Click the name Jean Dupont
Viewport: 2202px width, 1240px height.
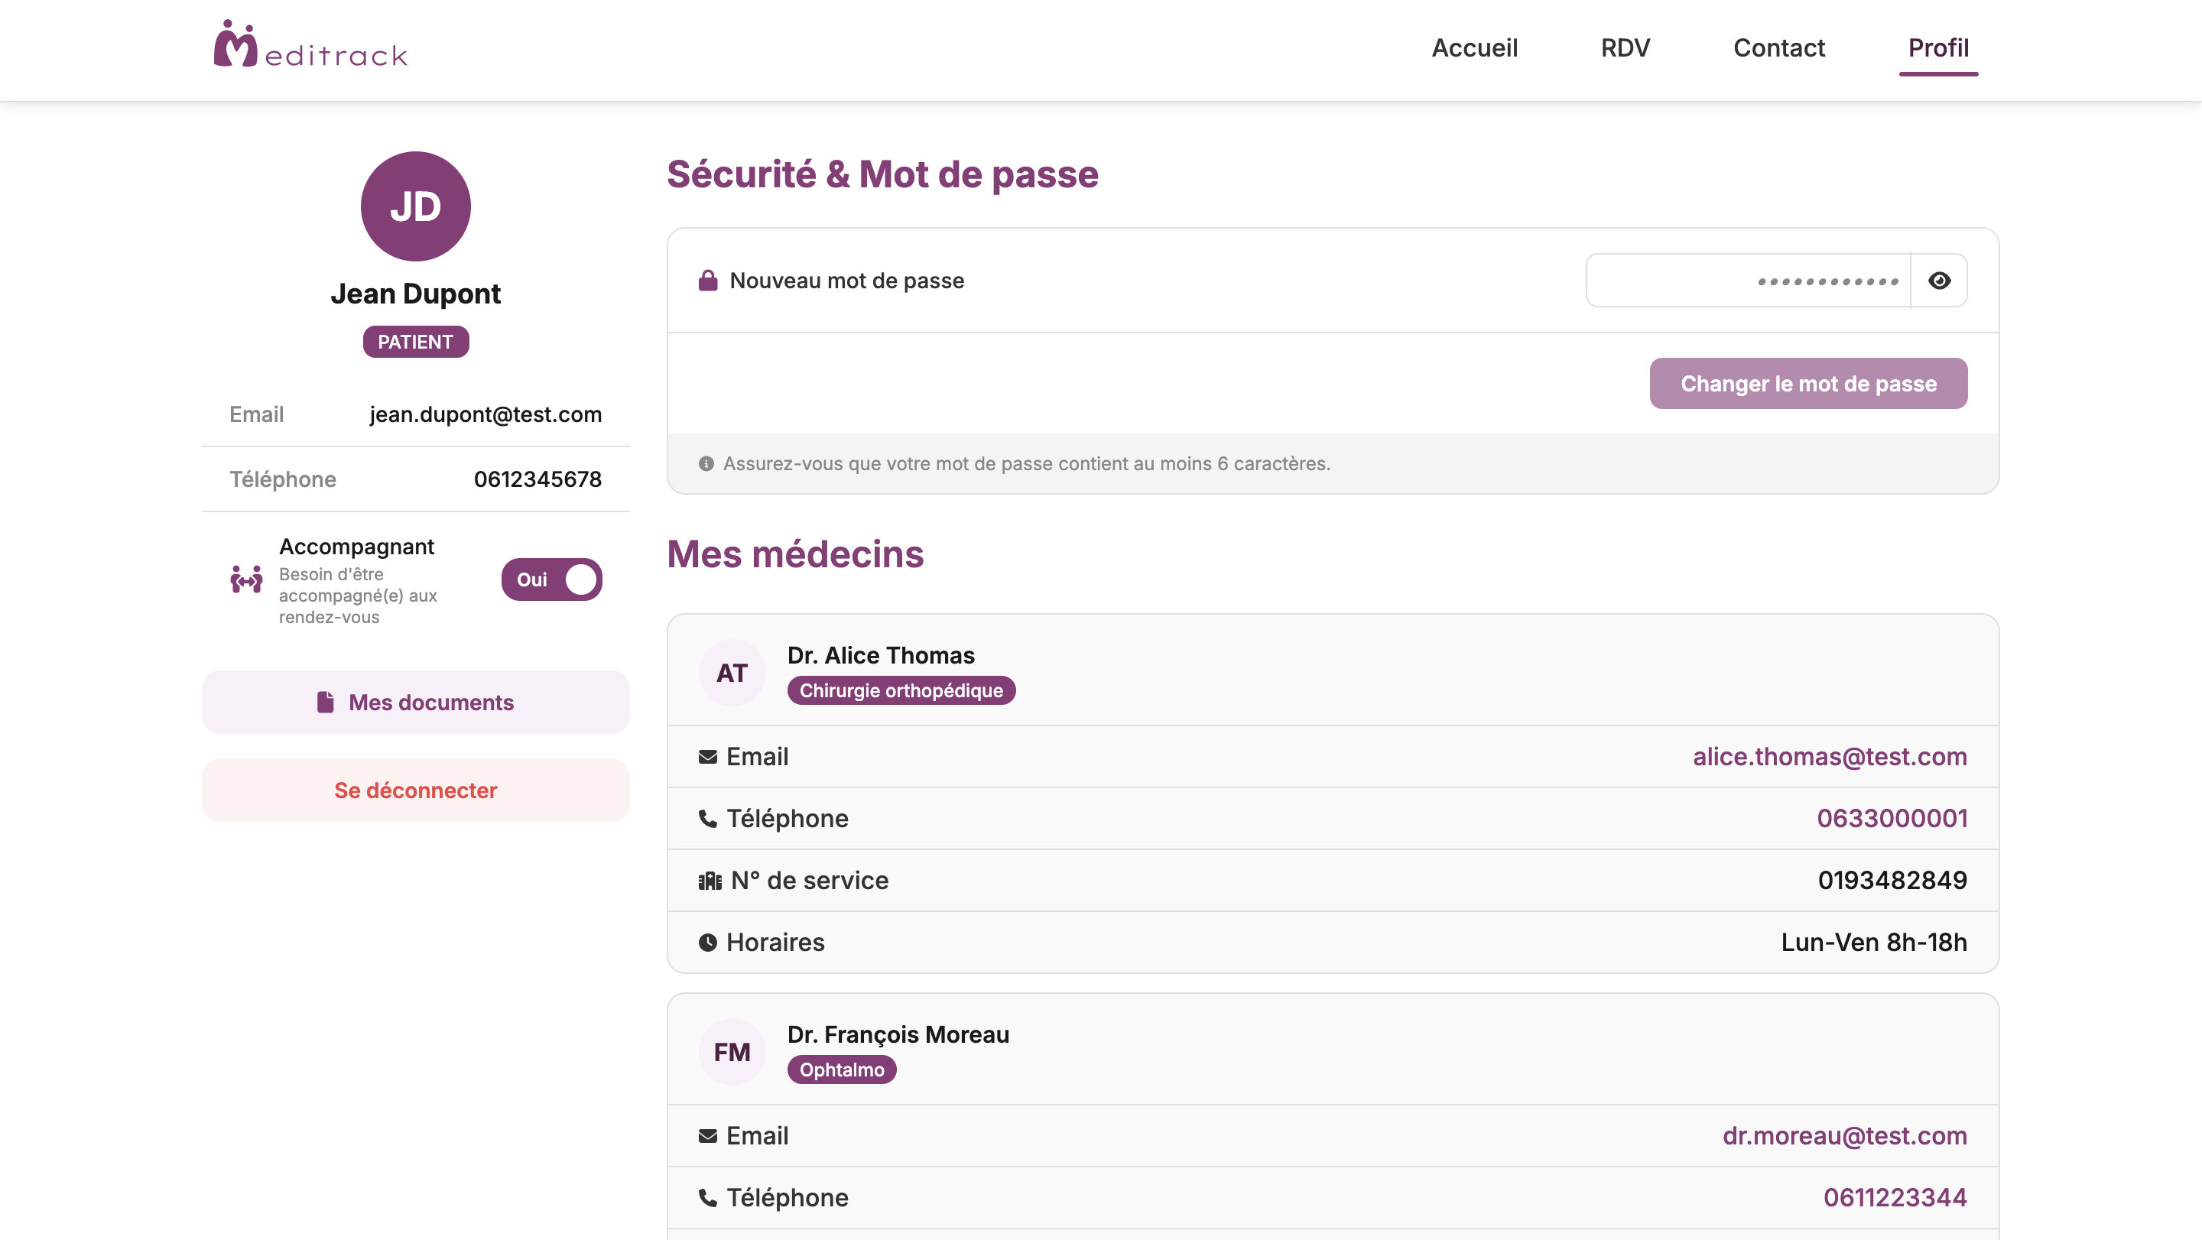(415, 293)
